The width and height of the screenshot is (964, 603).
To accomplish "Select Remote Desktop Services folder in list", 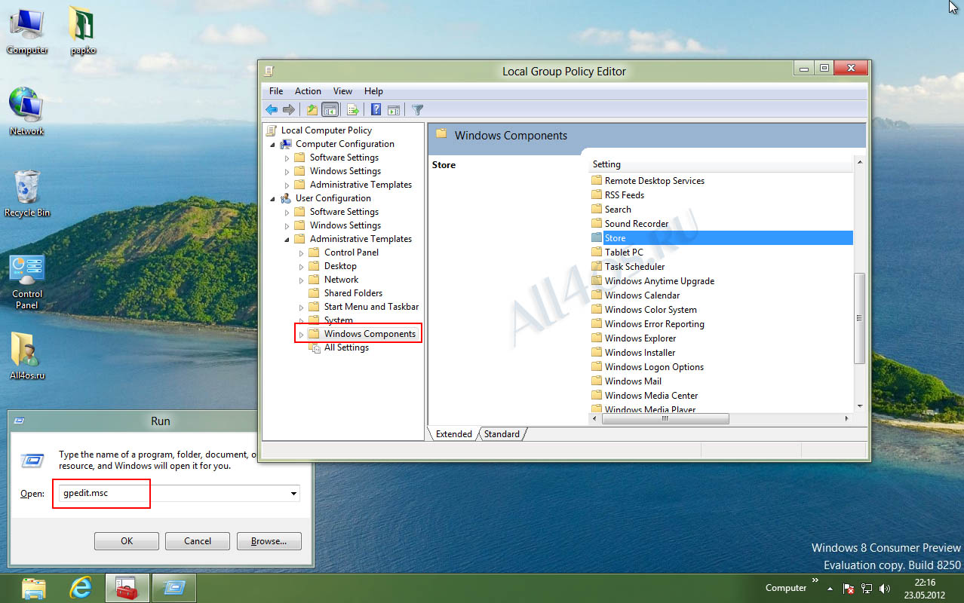I will (x=648, y=181).
